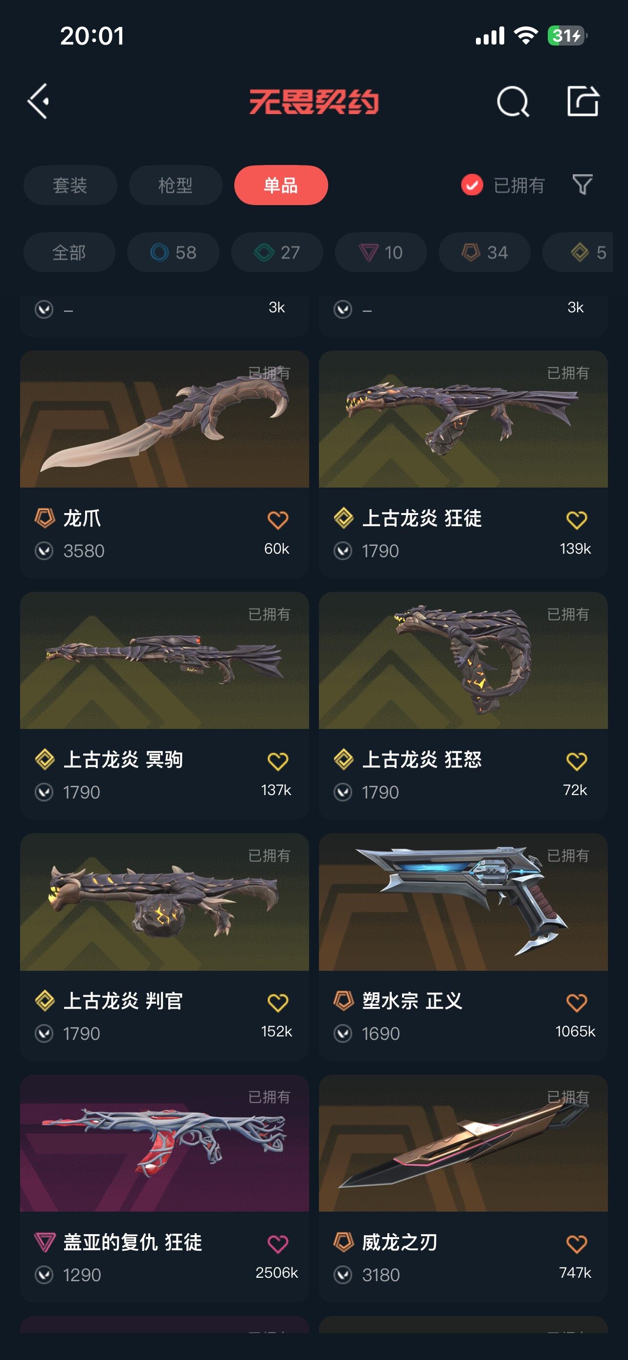The image size is (628, 1360).
Task: Filter by purple tier showing 10
Action: point(381,252)
